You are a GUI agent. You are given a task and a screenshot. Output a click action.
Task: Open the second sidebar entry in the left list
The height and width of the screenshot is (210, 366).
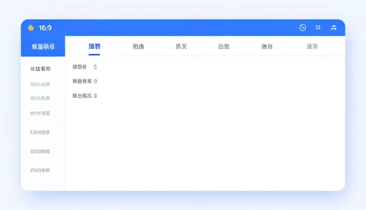[x=40, y=84]
